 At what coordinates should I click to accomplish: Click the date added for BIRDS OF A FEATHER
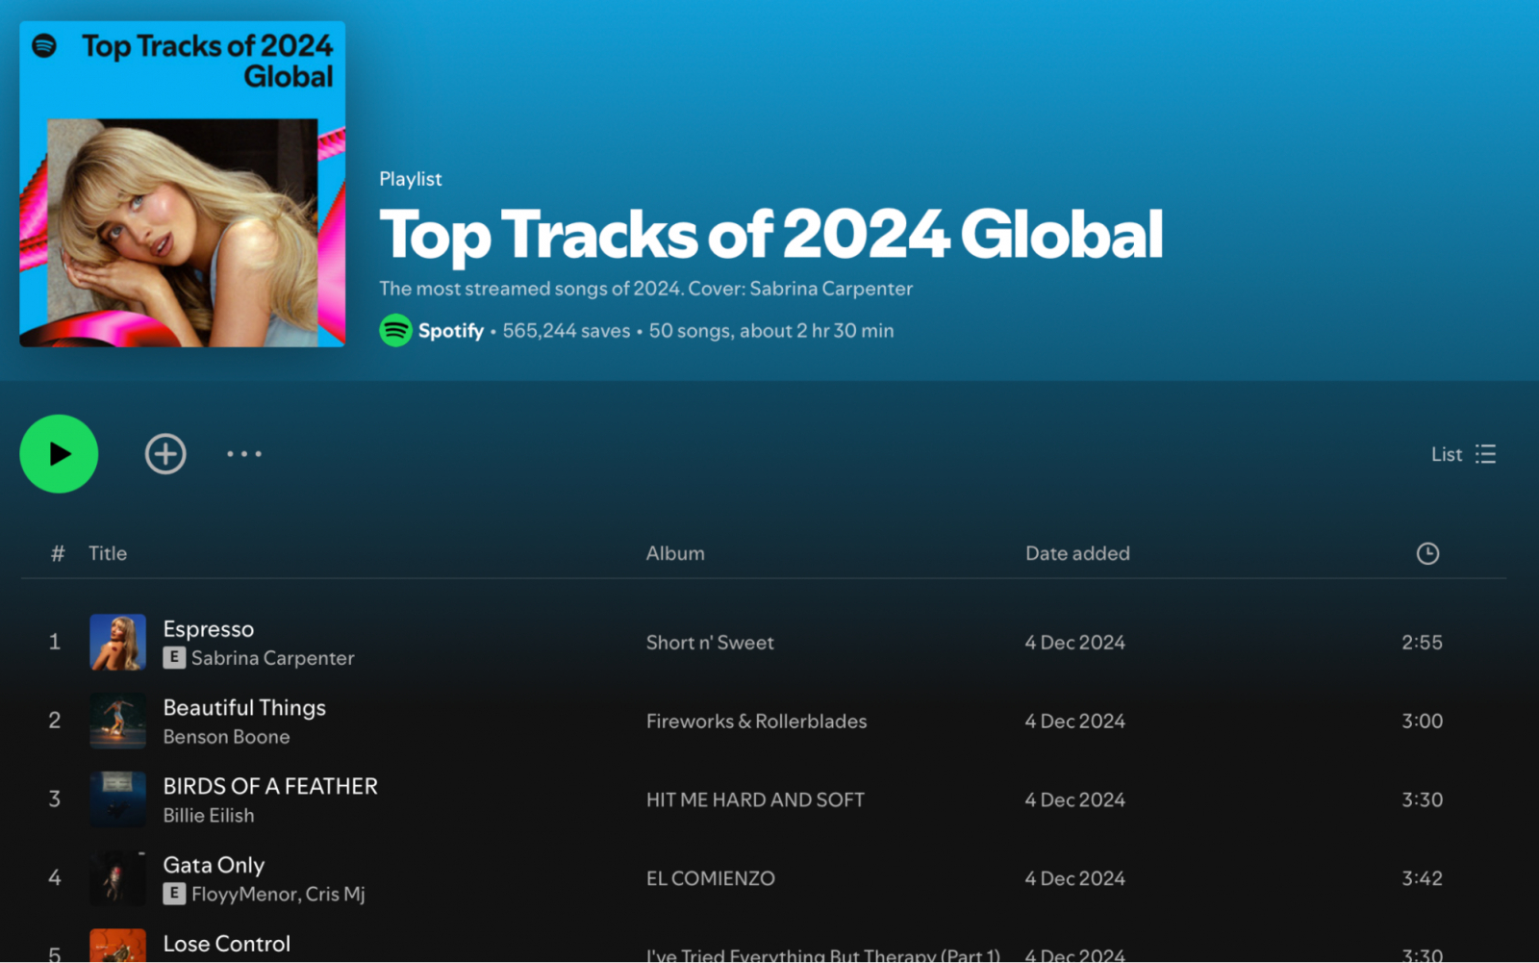click(1074, 800)
